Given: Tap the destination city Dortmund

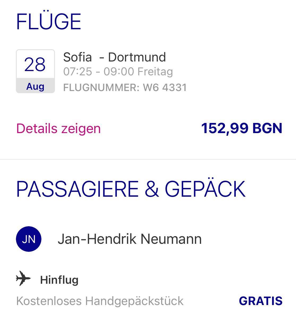Looking at the screenshot, I should click(x=137, y=57).
